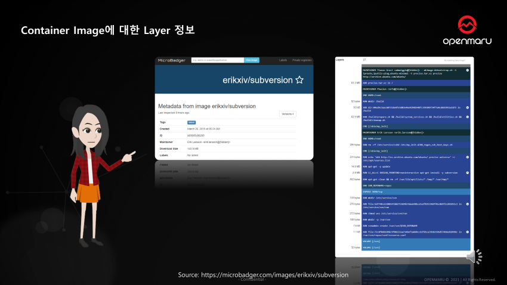Click 'No matching base image?' text
This screenshot has width=507, height=285.
(x=455, y=60)
